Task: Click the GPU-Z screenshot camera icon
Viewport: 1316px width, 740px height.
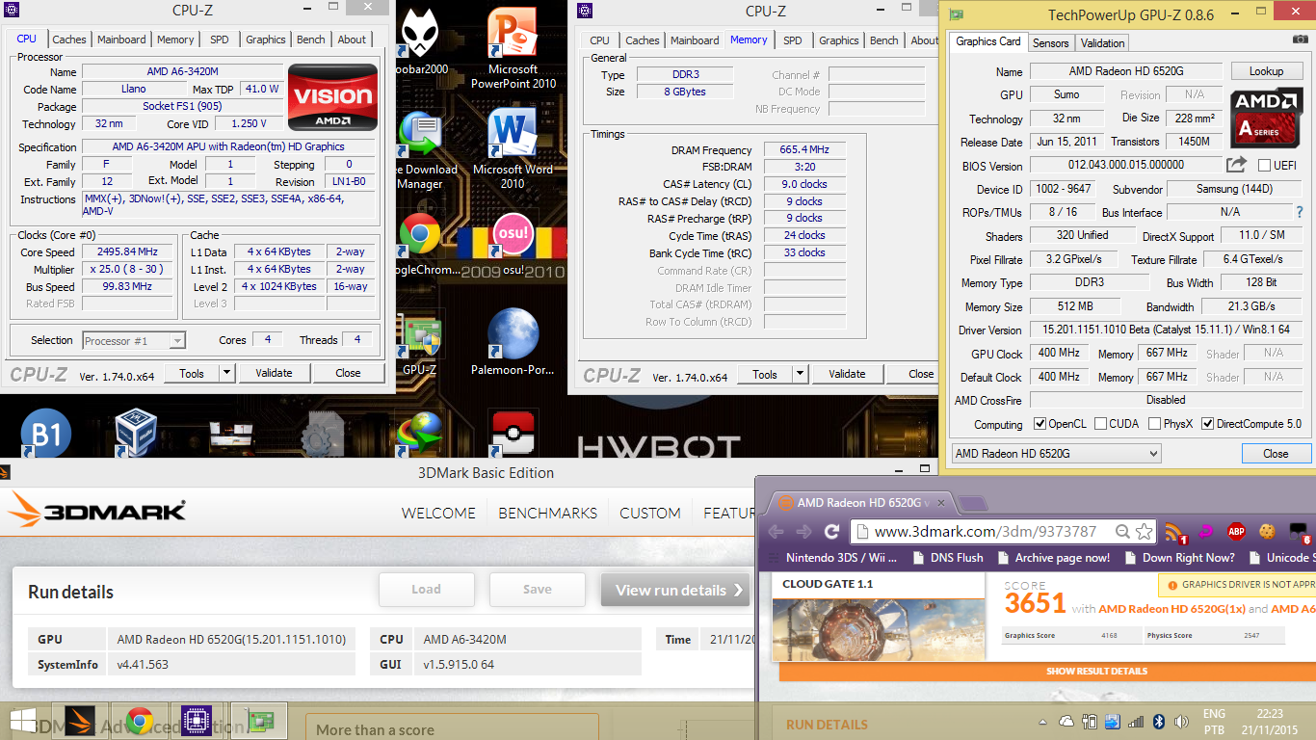Action: click(x=1301, y=40)
